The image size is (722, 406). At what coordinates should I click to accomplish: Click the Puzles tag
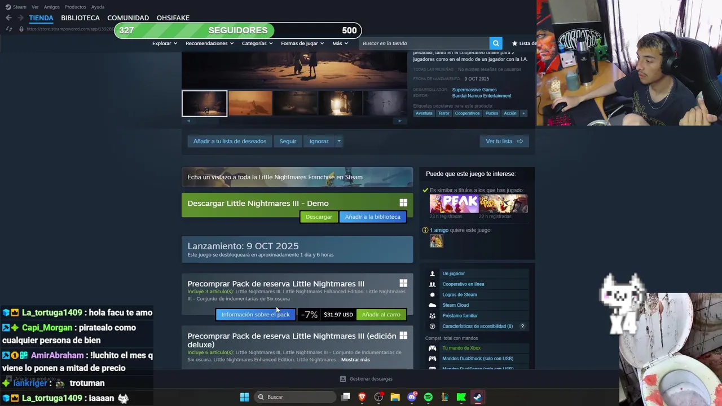(x=492, y=113)
